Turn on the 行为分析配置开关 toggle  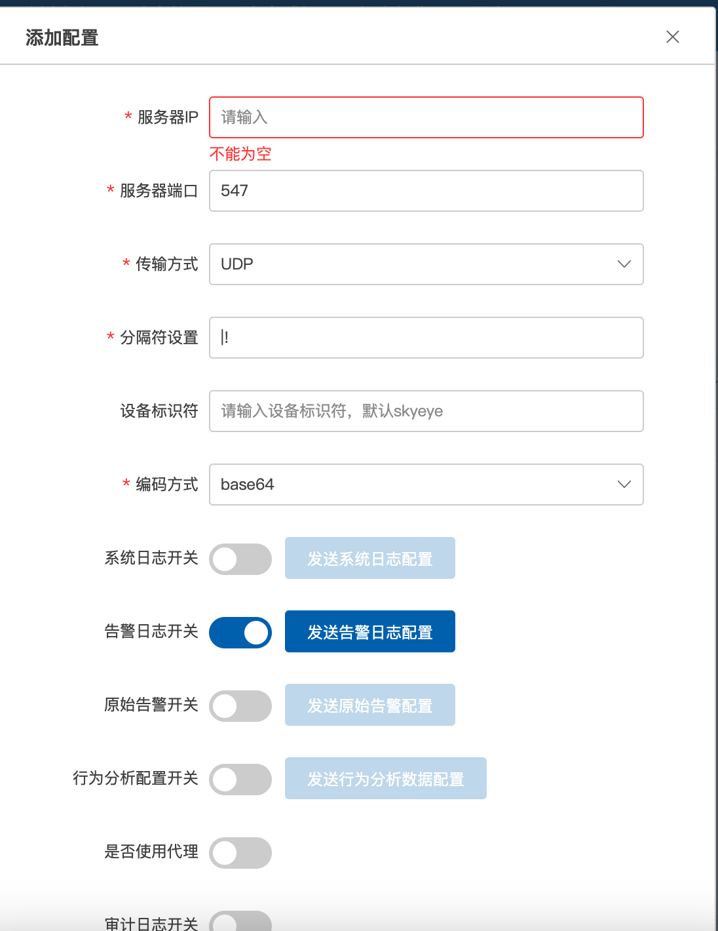[240, 780]
